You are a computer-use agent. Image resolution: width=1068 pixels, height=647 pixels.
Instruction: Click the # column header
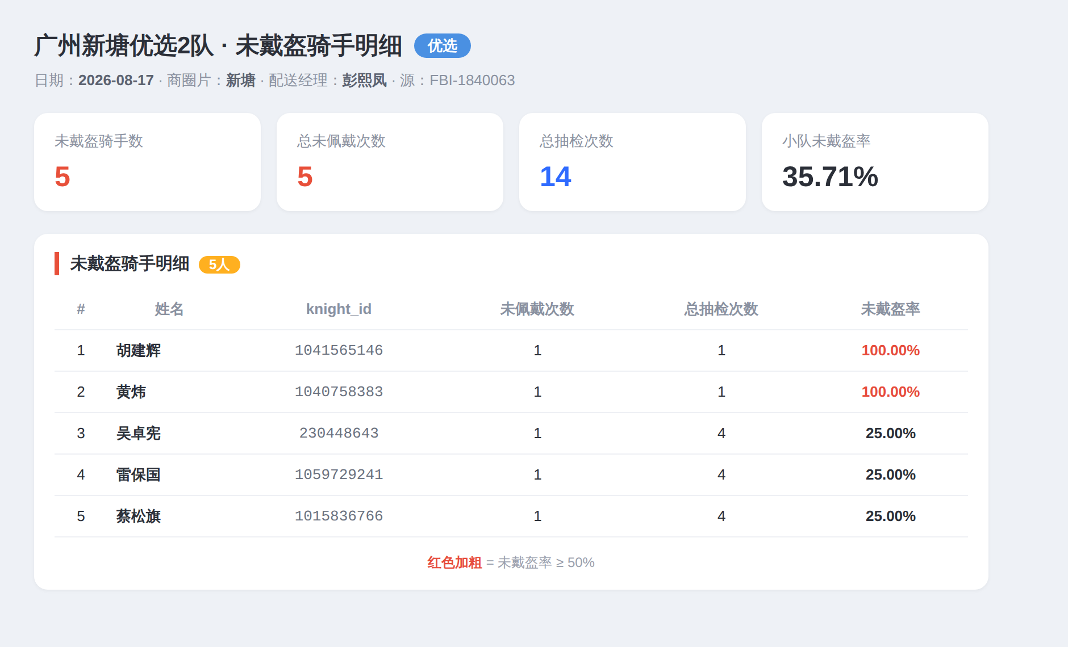pos(81,309)
